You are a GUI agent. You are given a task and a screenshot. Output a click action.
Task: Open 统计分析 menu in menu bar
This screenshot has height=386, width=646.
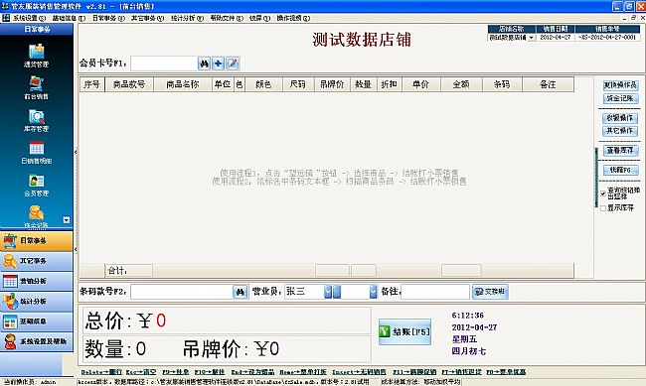[x=188, y=18]
